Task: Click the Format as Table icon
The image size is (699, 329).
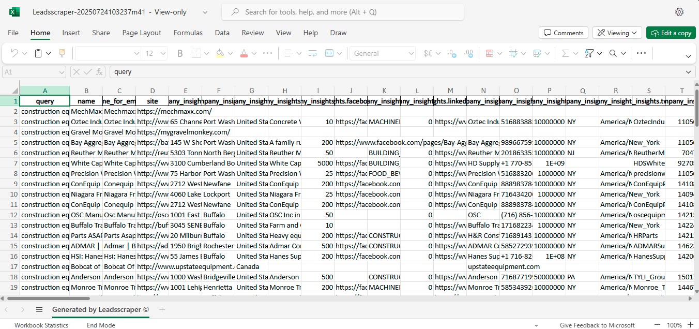Action: (537, 53)
